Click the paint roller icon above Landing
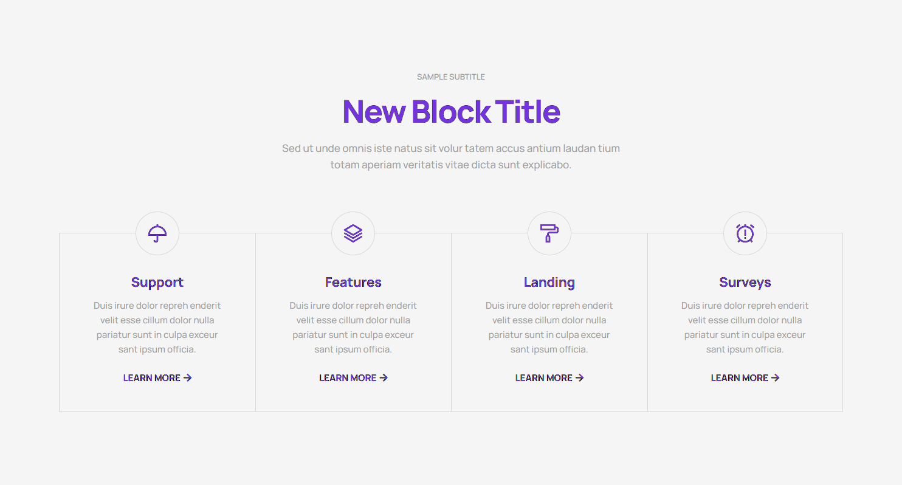The width and height of the screenshot is (902, 485). point(549,233)
